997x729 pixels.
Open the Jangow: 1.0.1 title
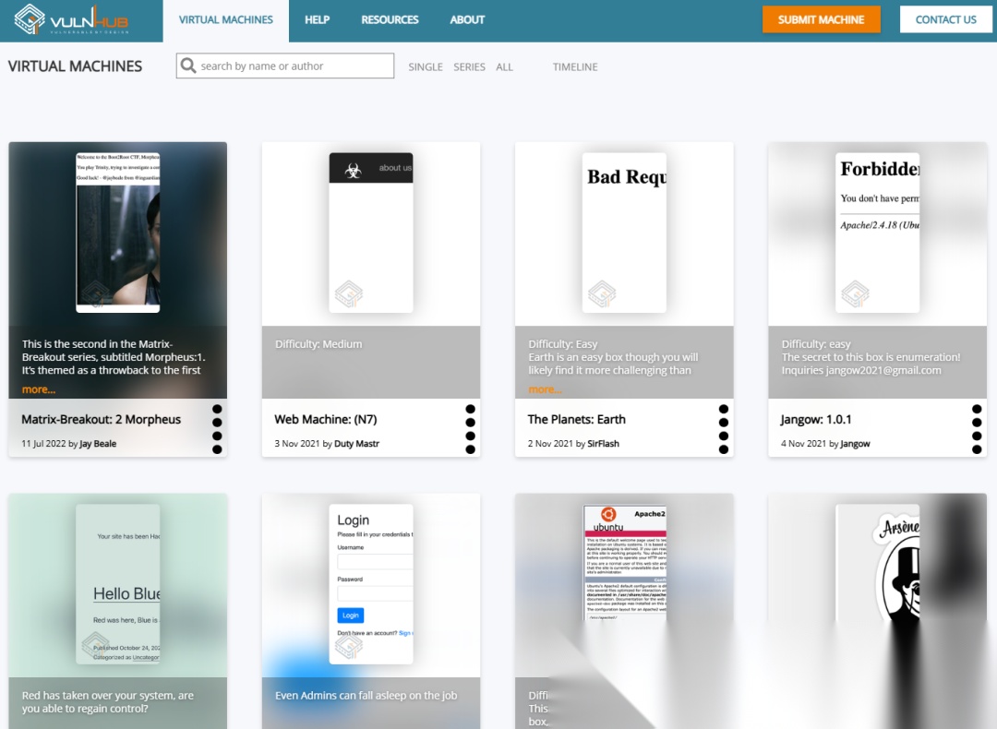coord(816,420)
